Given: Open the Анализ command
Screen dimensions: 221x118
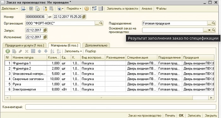Looking at the screenshot, I should click(147, 8).
